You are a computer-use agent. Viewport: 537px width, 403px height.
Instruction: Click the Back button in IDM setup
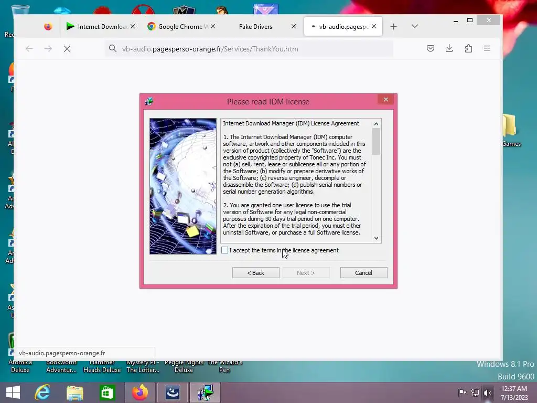(255, 273)
